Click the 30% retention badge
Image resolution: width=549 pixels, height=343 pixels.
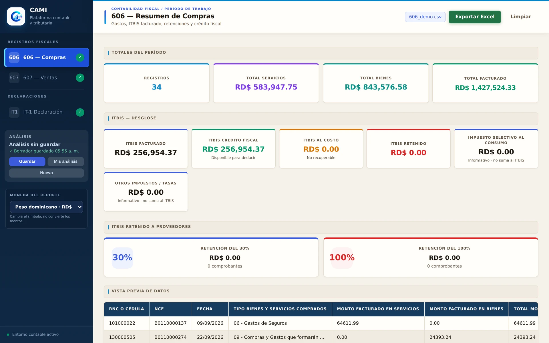[122, 258]
